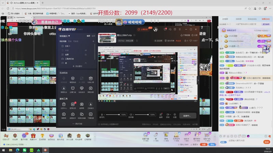Viewport: 273px width, 153px height.
Task: Open the 礼物 gift box interactive icon
Action: click(90, 79)
